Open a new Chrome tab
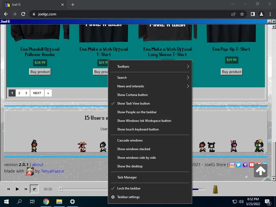 point(73,5)
